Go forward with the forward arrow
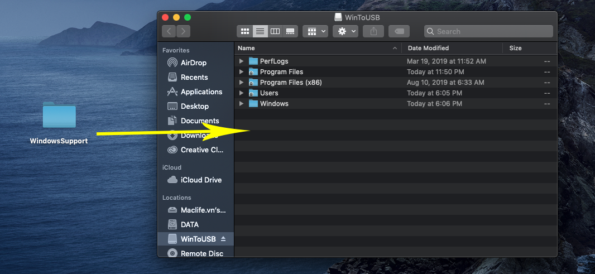The width and height of the screenshot is (595, 274). point(183,31)
